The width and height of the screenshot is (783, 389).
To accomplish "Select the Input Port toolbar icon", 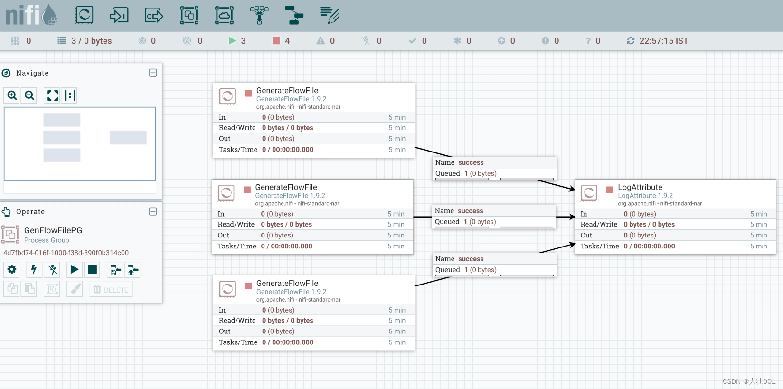I will 119,15.
